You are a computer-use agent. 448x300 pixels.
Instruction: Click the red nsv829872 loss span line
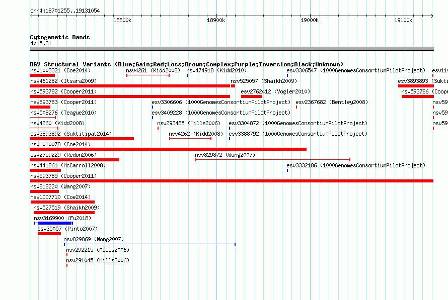pos(273,160)
